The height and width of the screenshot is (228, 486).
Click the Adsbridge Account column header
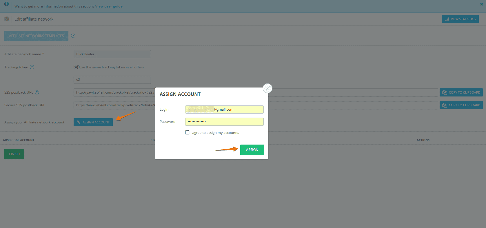[x=19, y=140]
